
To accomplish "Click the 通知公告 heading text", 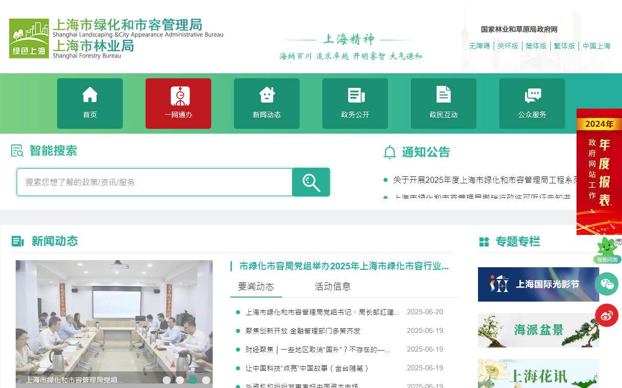I will pos(426,152).
